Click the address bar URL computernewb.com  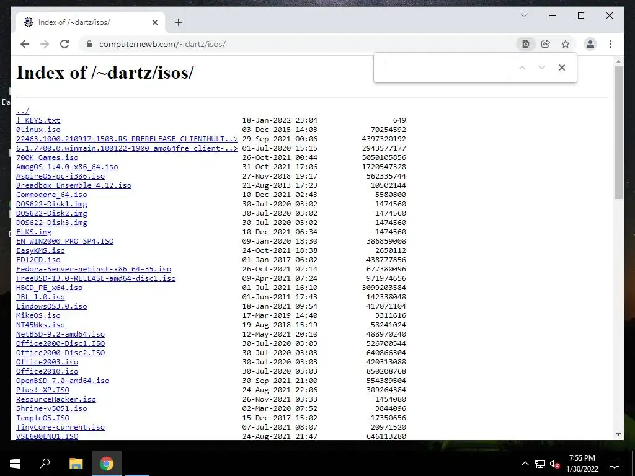coord(162,44)
